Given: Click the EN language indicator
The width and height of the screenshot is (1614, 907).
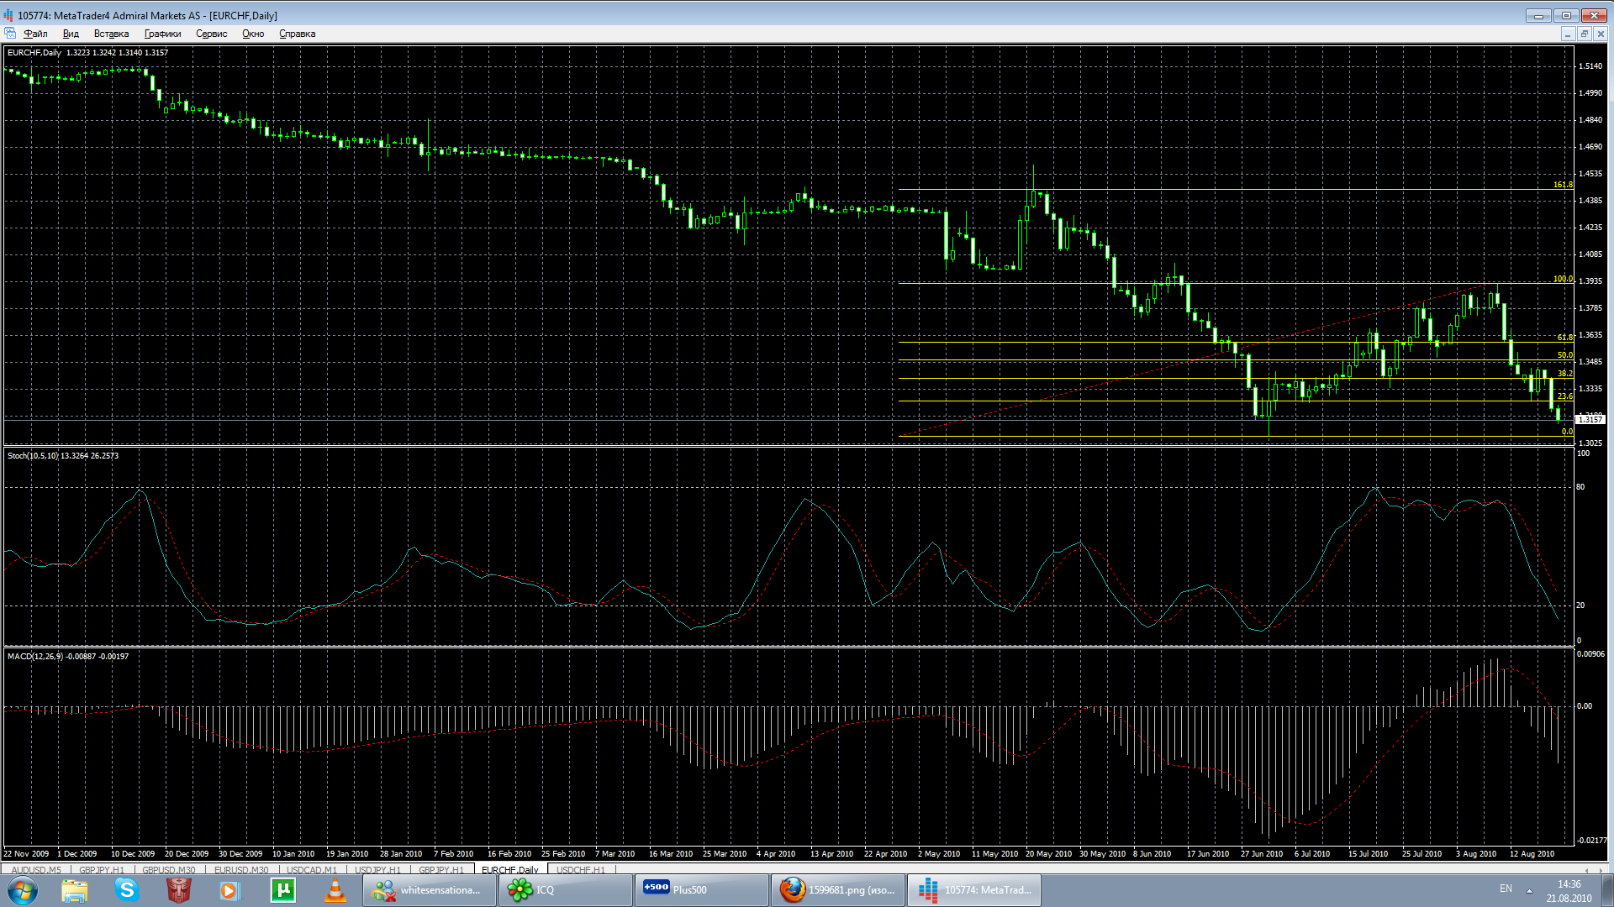Looking at the screenshot, I should click(x=1506, y=889).
